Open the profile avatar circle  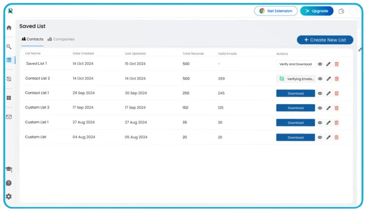coord(353,11)
